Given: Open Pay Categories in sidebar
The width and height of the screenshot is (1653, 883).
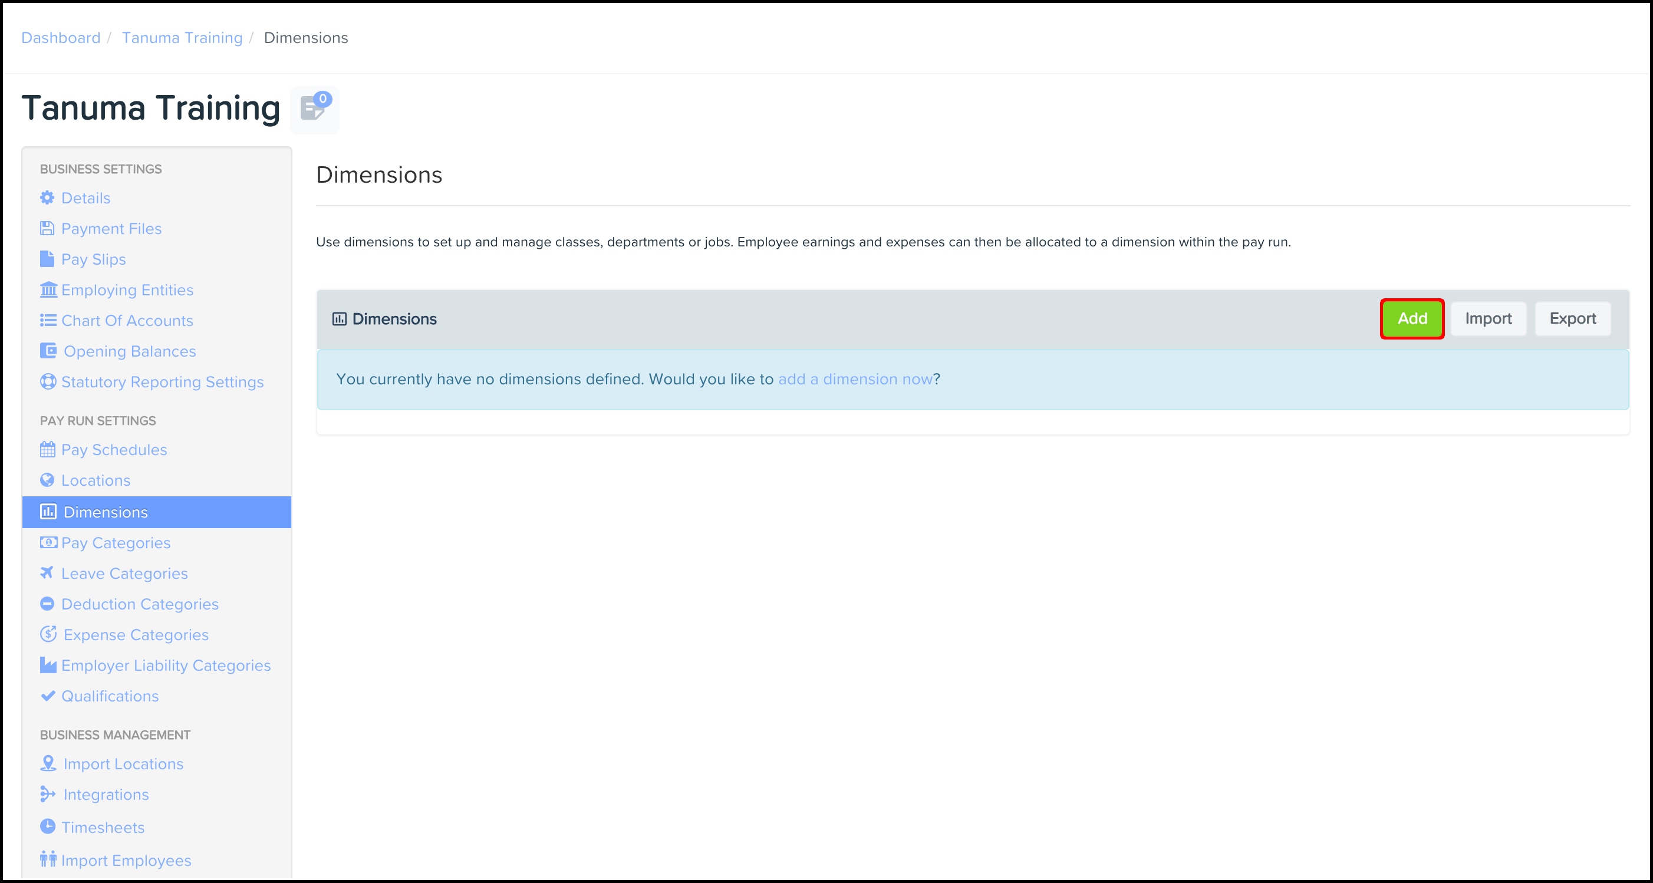Looking at the screenshot, I should click(x=116, y=543).
